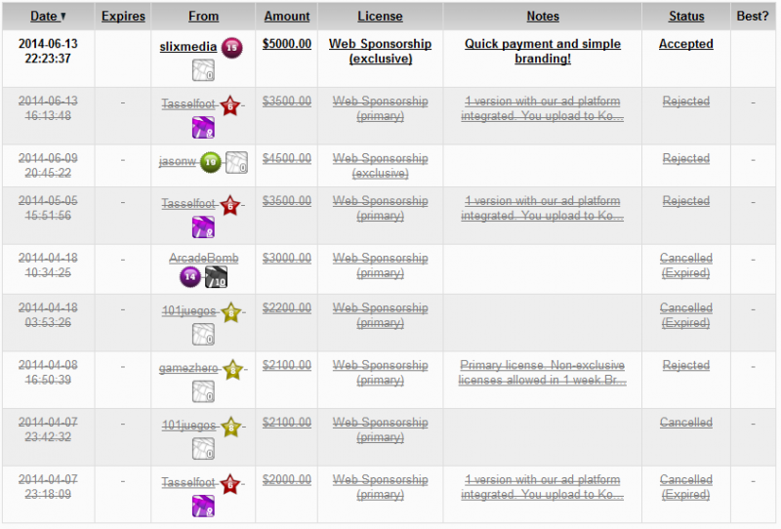Image resolution: width=781 pixels, height=529 pixels.
Task: Click the grey game icon beside jasonw's badge
Action: [x=236, y=163]
